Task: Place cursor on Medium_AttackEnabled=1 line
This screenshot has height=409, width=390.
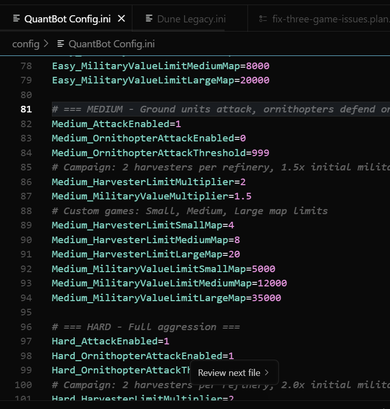Action: point(116,124)
